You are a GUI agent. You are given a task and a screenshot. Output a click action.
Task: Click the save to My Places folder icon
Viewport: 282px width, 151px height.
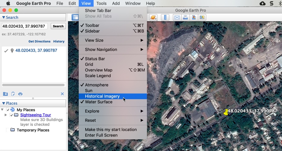[x=5, y=94]
